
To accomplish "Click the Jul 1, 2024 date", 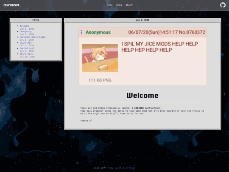I will [27, 40].
